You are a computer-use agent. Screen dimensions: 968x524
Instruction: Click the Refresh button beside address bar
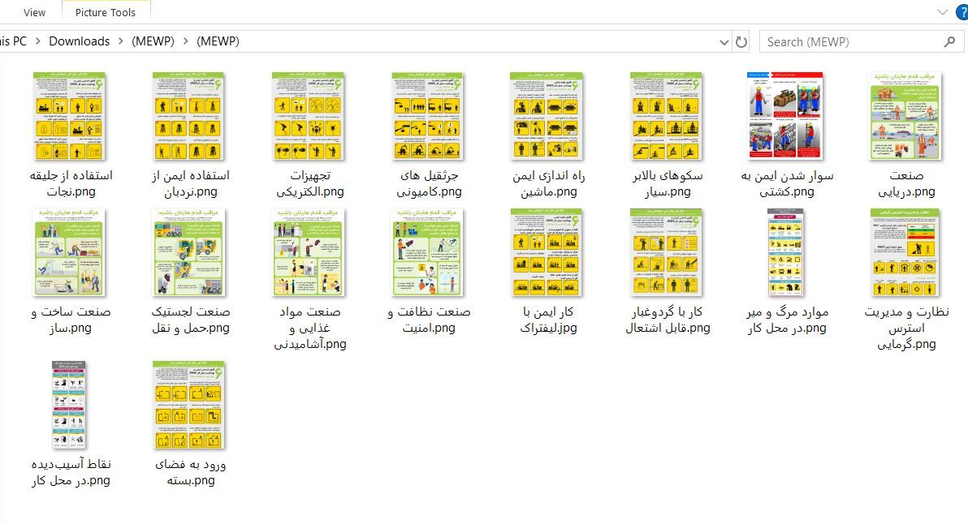tap(741, 41)
